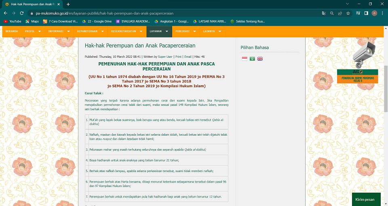Open the INFORMASI menu
The image size is (388, 206).
56,32
